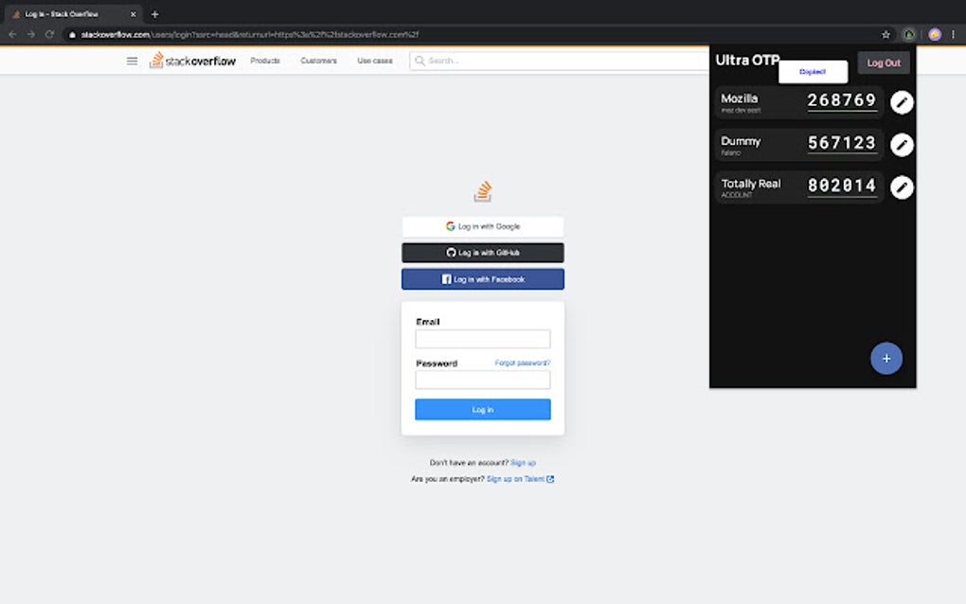Image resolution: width=966 pixels, height=604 pixels.
Task: Edit the Dummy account entry
Action: [902, 145]
